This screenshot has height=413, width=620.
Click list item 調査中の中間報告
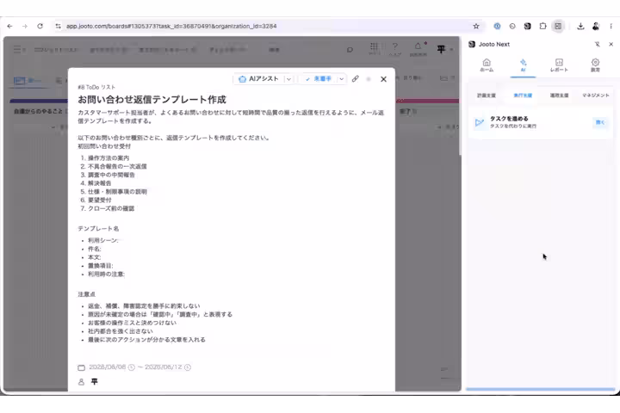[111, 175]
